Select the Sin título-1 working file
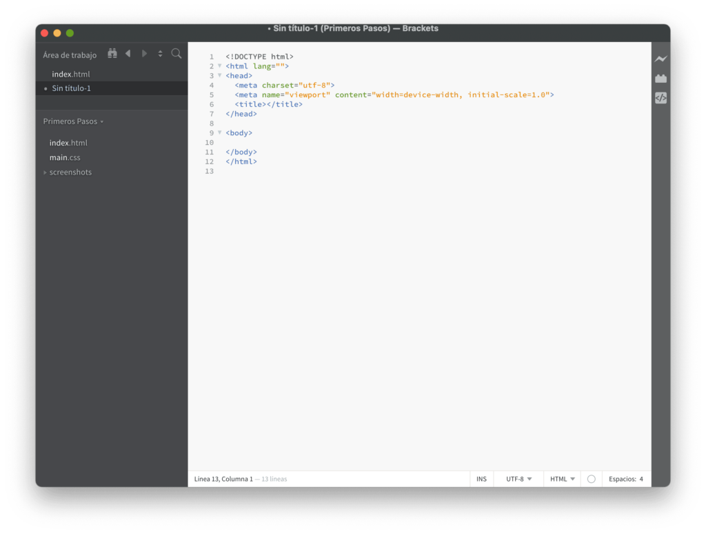 [x=71, y=88]
